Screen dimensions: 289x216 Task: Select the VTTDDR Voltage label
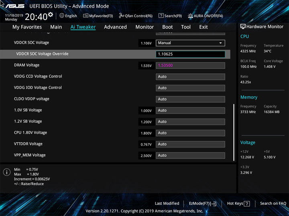[28, 144]
